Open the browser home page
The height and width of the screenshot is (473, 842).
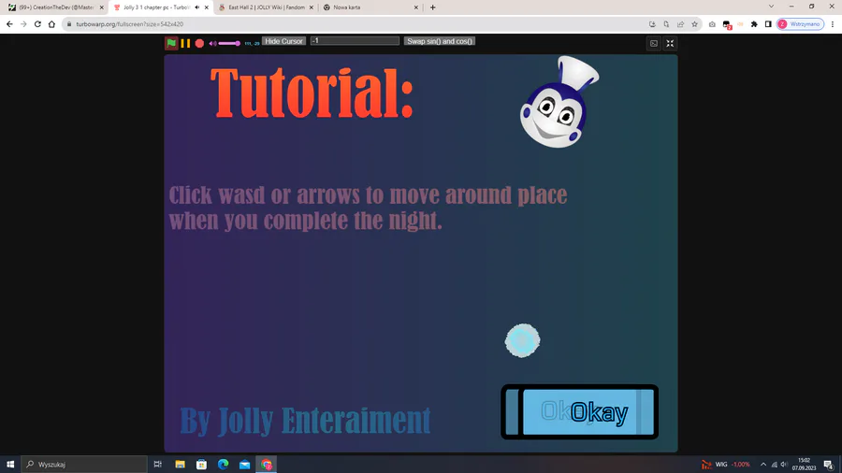click(x=51, y=24)
